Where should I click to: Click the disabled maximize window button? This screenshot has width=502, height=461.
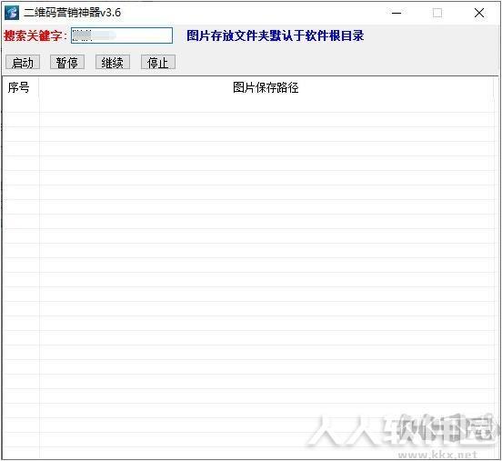[x=437, y=13]
